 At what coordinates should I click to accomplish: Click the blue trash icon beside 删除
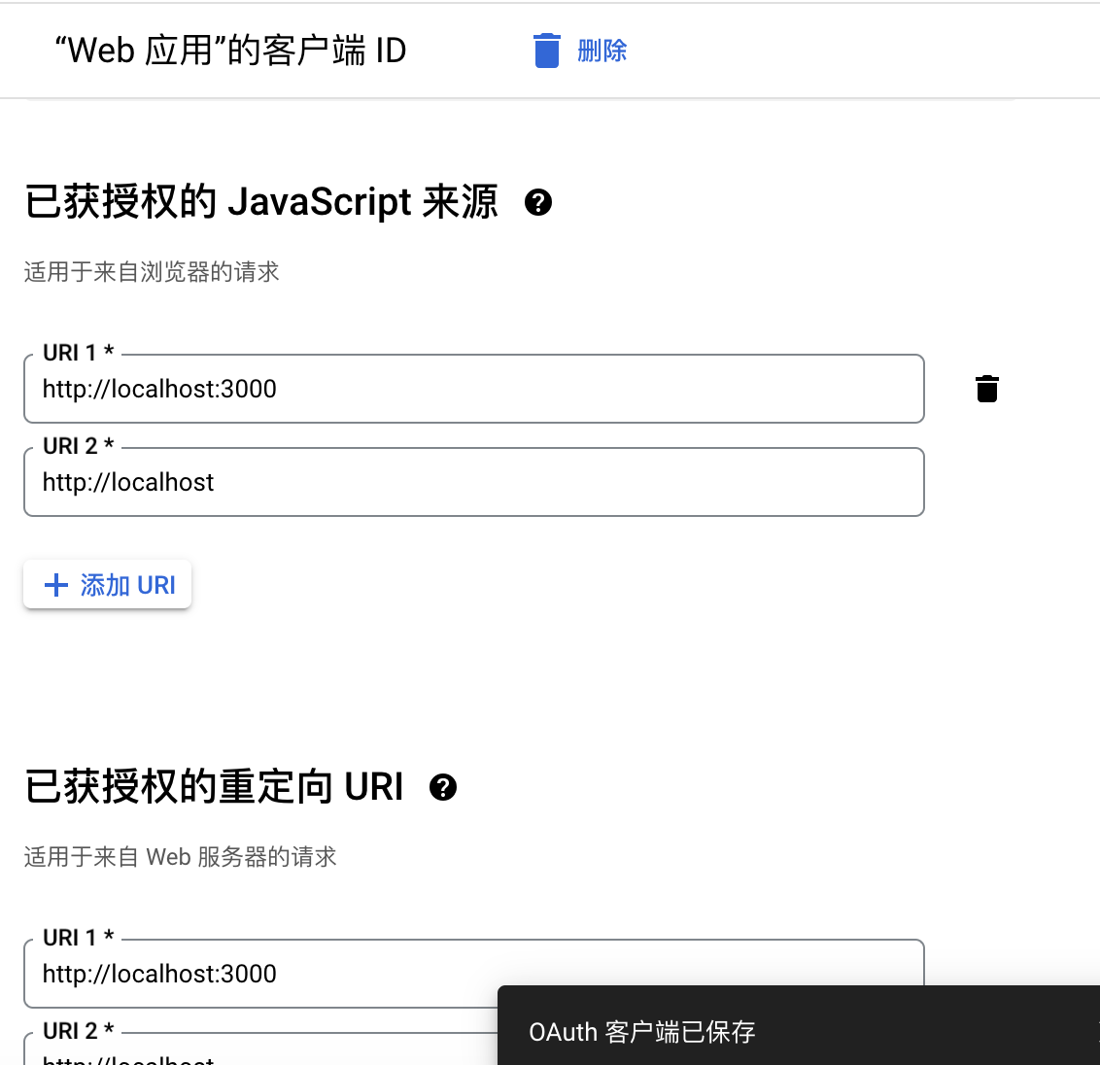547,51
